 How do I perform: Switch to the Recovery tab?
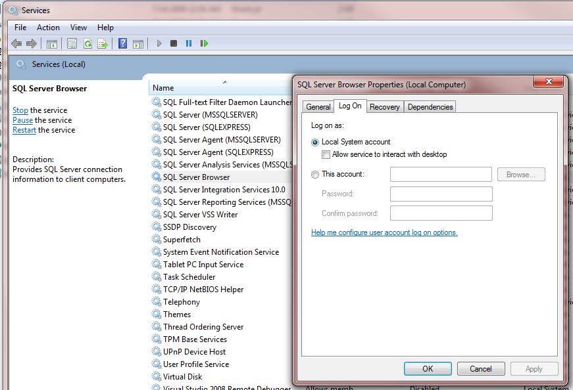tap(385, 107)
